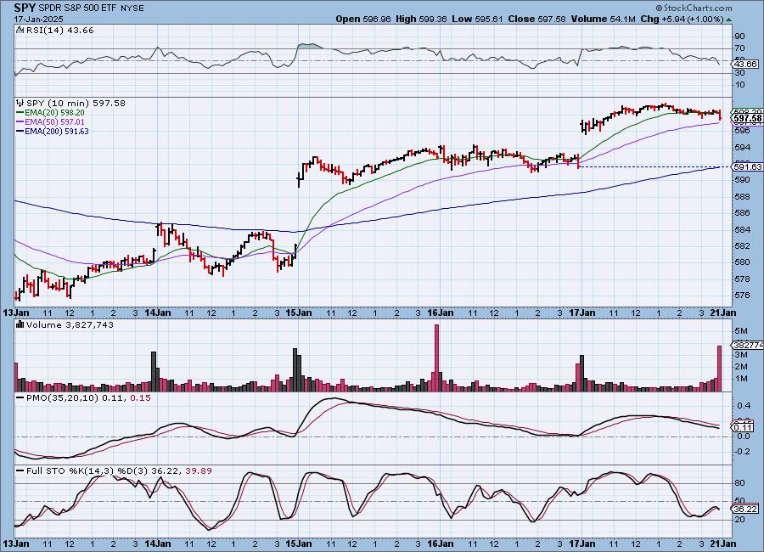Click the RSI(14) 43.66 panel label
764x552 pixels.
pos(59,30)
